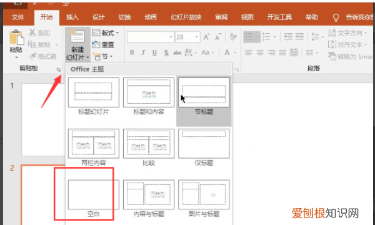Go to the 幻灯片放映 tab
Viewport: 375px width, 225px height.
coord(186,17)
